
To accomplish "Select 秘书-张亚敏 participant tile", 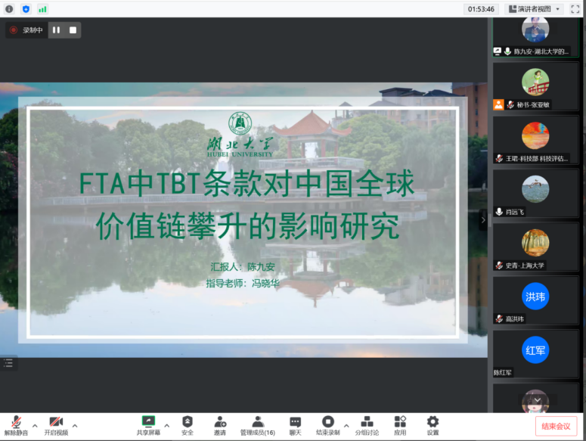I will (535, 86).
